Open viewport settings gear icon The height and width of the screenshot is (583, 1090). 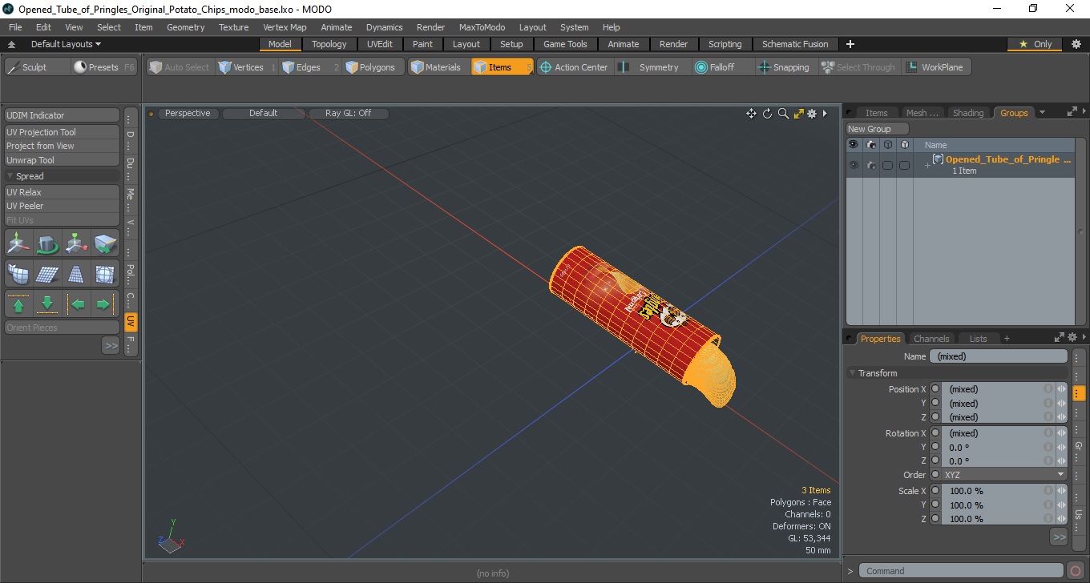point(812,114)
